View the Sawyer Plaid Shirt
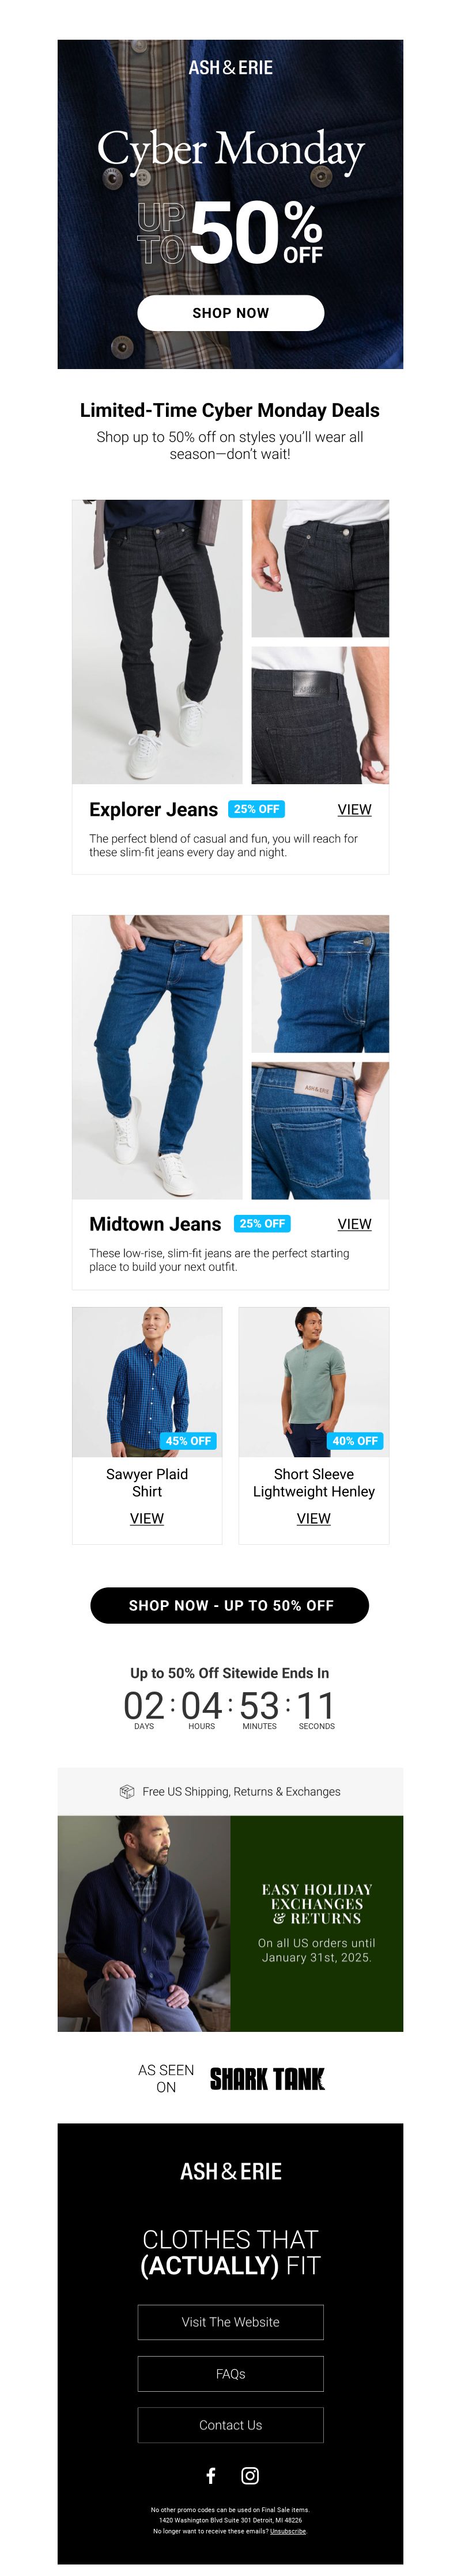This screenshot has height=2576, width=461. pos(147,1518)
